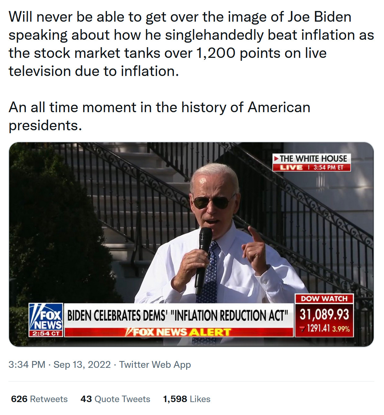View the 1,598 Likes list
384x415 pixels.
(187, 399)
